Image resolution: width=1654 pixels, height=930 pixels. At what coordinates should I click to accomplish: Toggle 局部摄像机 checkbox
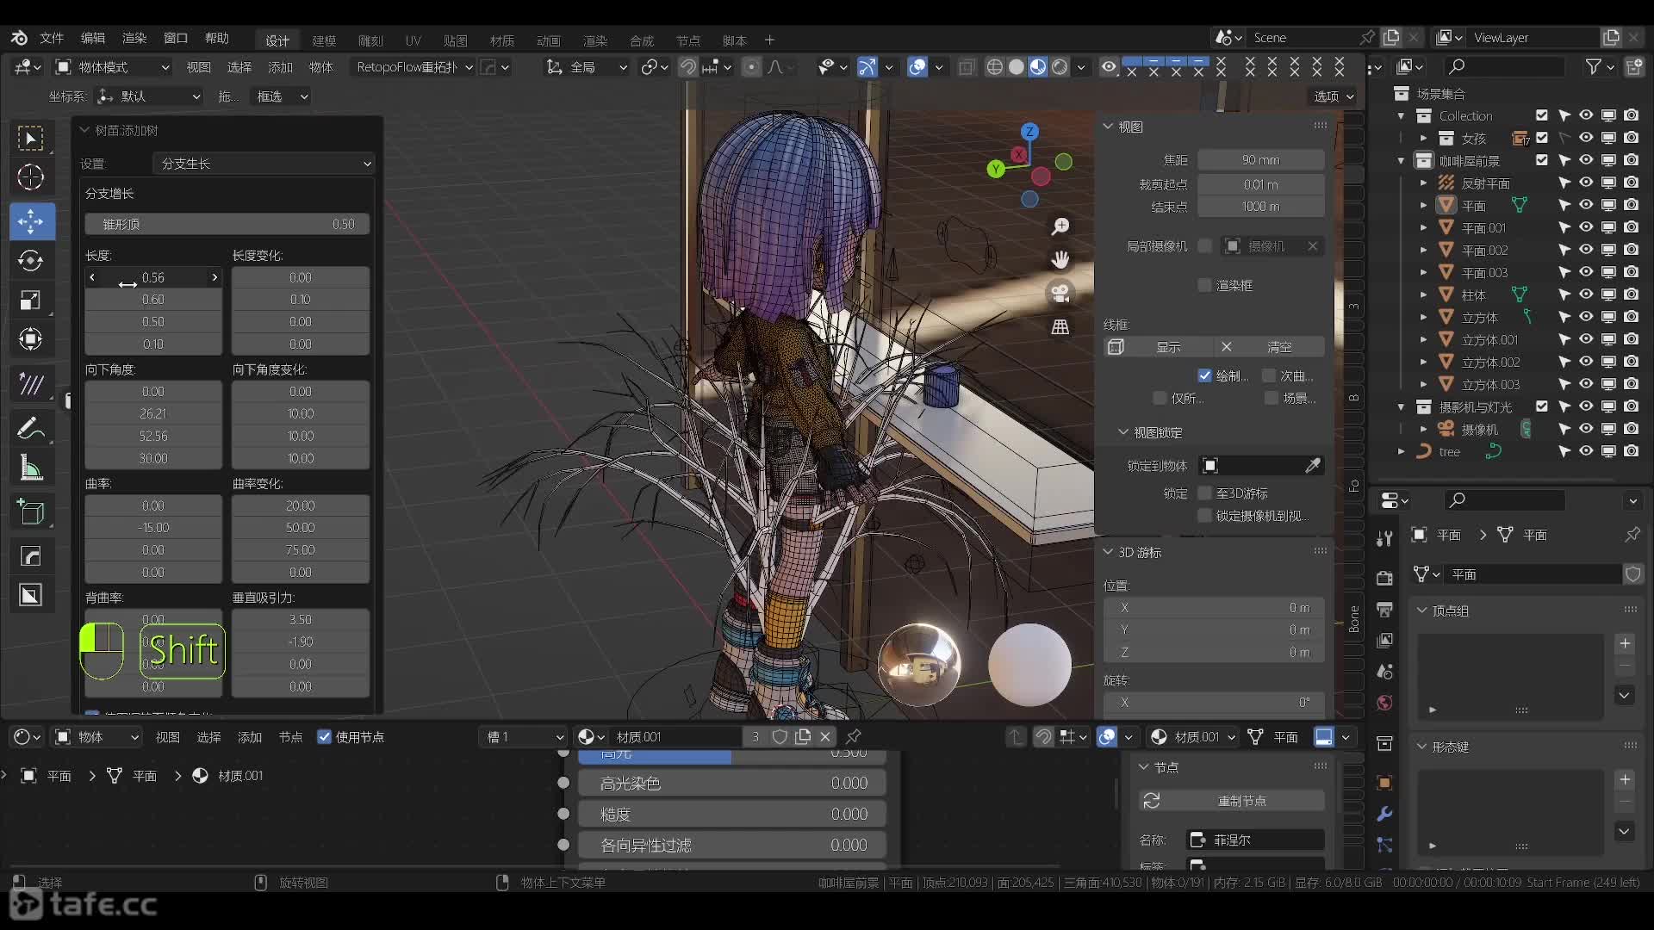(1205, 246)
